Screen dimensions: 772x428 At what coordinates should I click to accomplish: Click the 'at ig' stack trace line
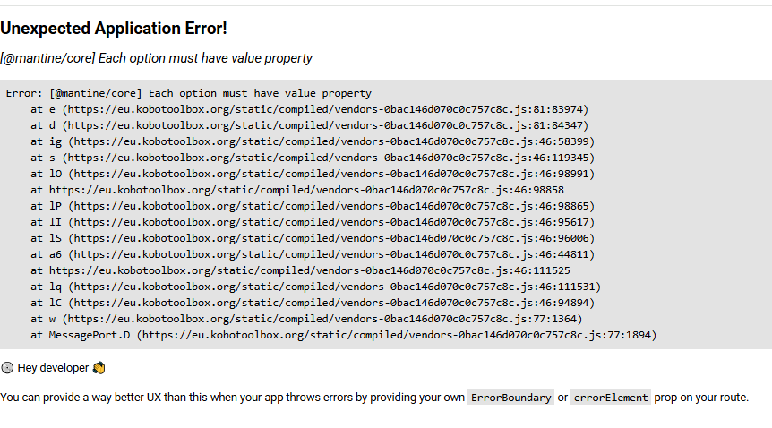[x=313, y=141]
